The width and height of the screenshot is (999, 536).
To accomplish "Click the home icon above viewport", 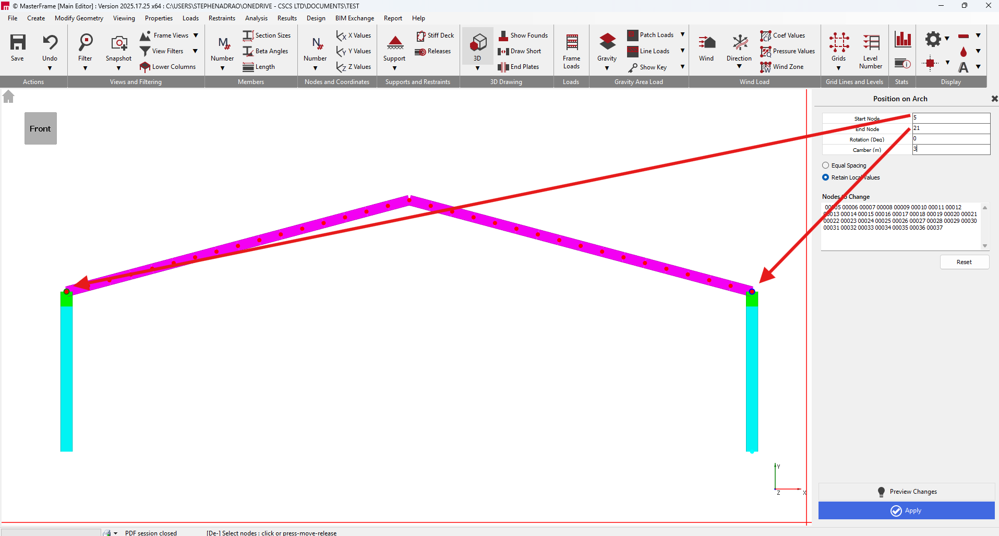I will tap(8, 97).
